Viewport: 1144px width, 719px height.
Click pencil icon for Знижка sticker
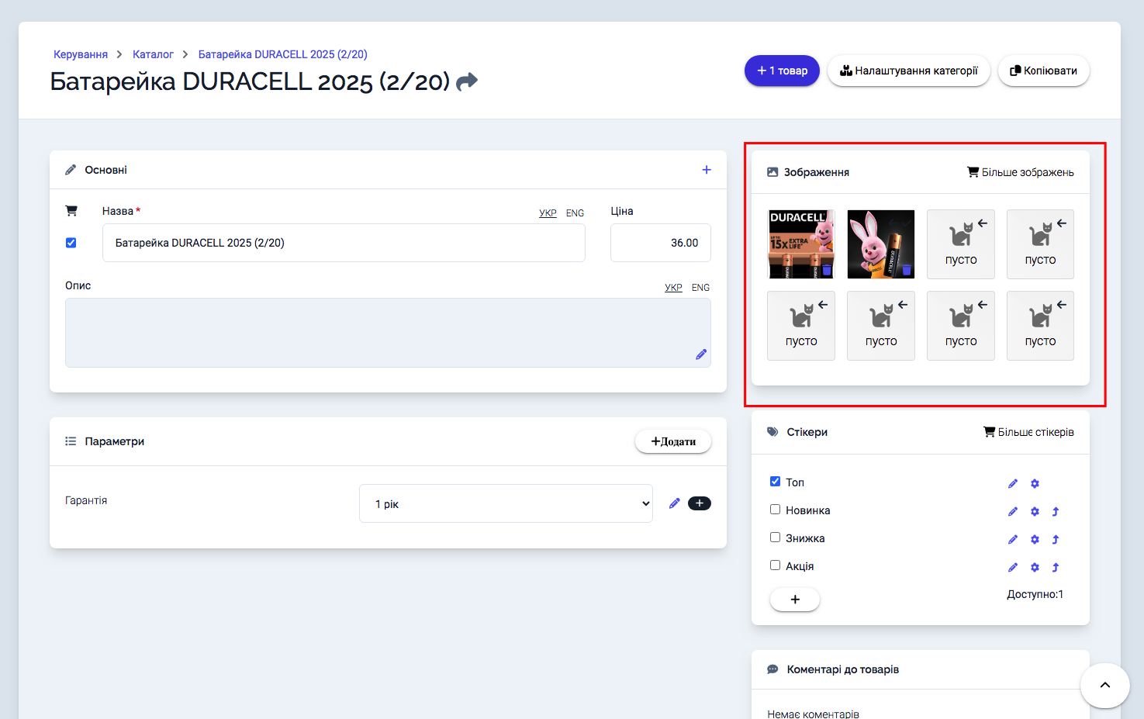point(1013,540)
